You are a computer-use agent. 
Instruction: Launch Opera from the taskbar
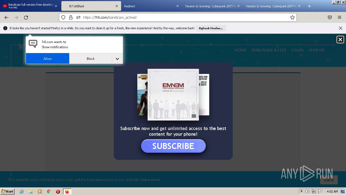[x=58, y=191]
